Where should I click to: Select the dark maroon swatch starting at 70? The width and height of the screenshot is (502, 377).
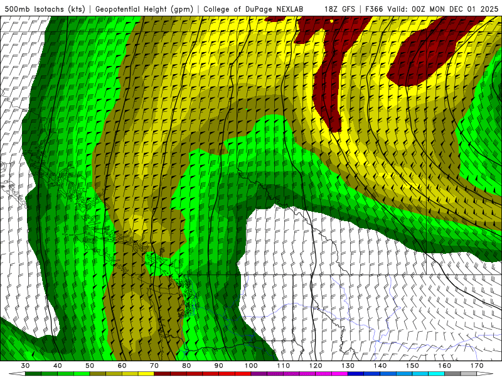click(x=163, y=373)
